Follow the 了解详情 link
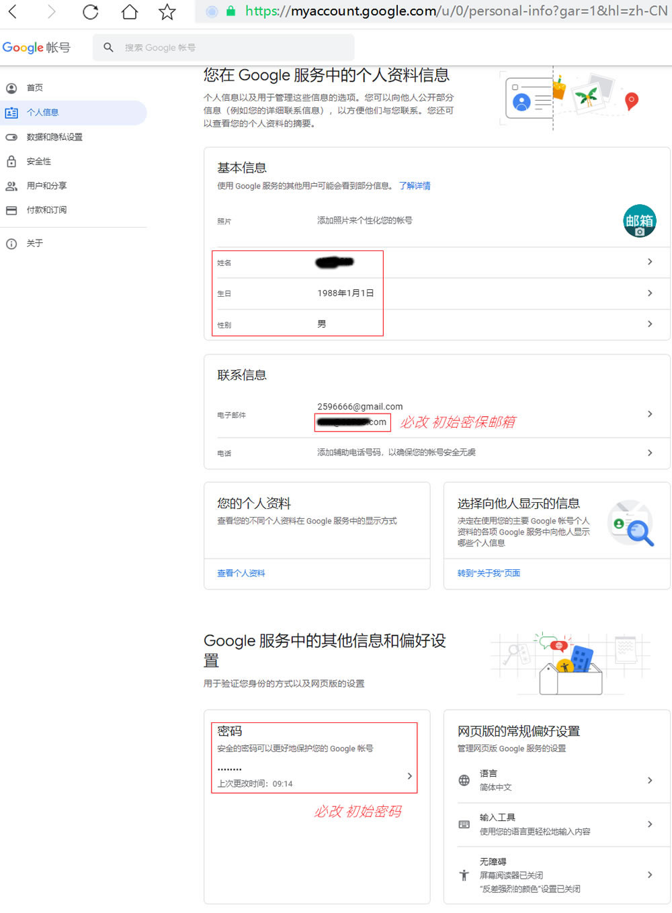Image resolution: width=672 pixels, height=913 pixels. coord(415,186)
